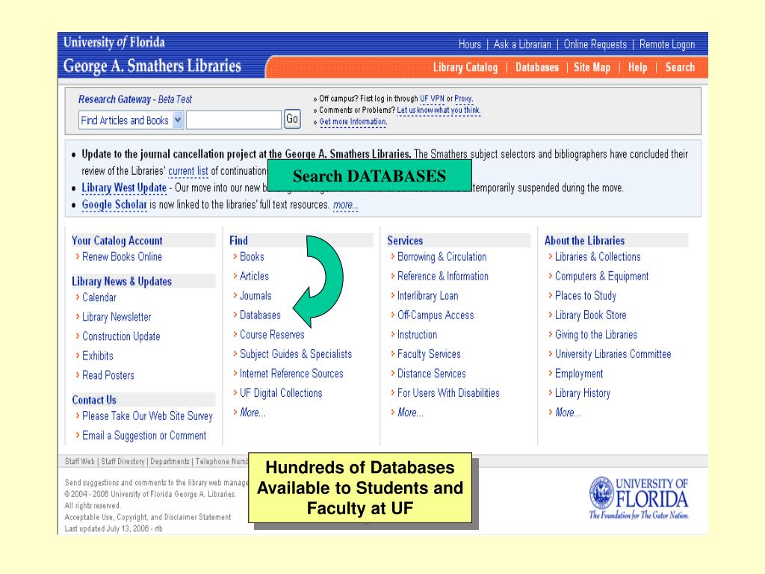Click More... under Find
765x574 pixels.
click(253, 413)
